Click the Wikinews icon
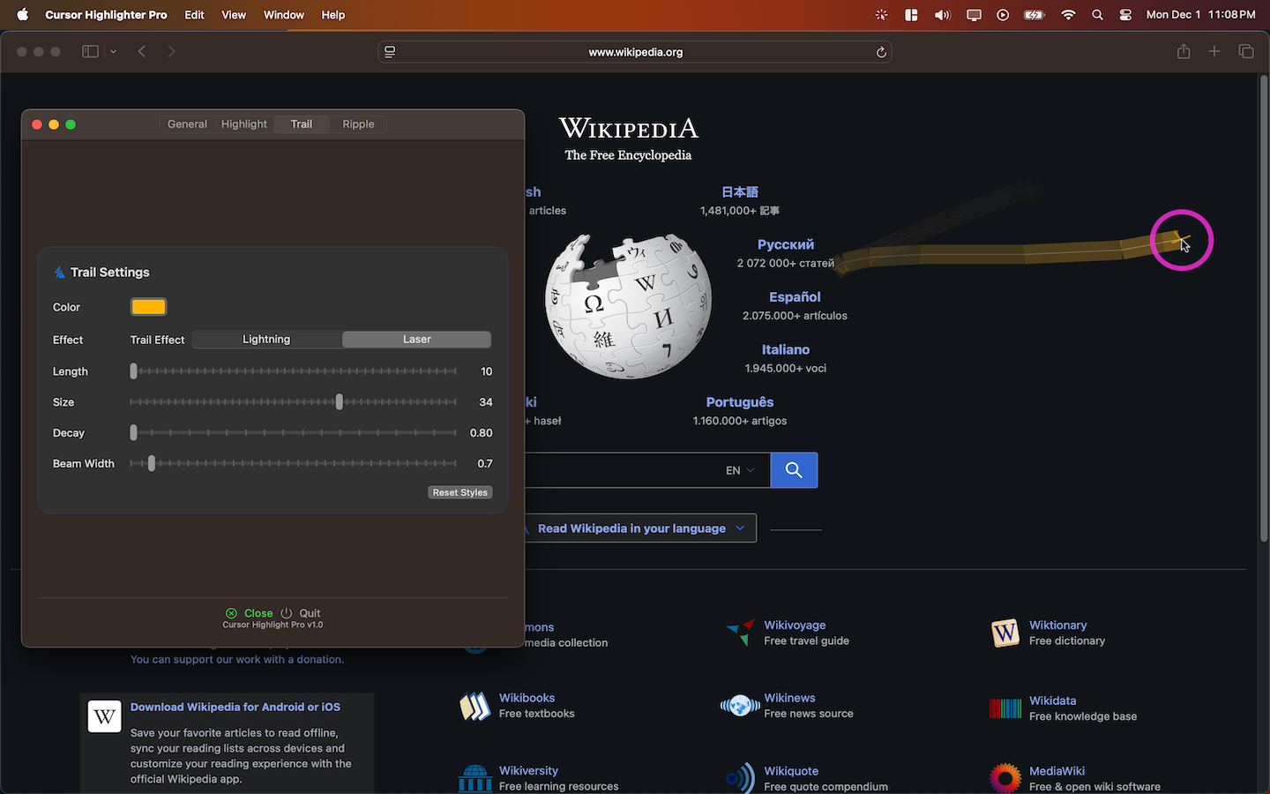 click(x=740, y=706)
